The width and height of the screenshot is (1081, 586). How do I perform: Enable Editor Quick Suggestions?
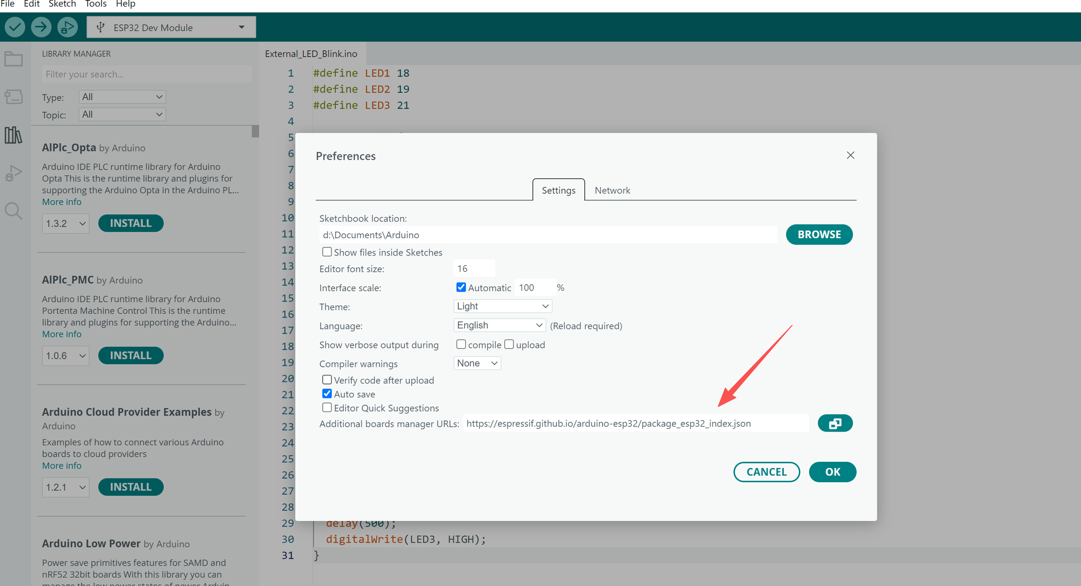pos(327,408)
